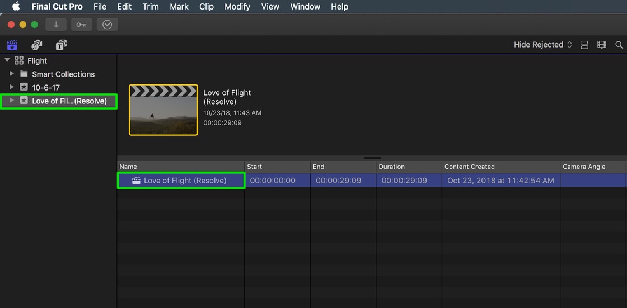The image size is (627, 308).
Task: Open the Help menu
Action: coord(339,6)
